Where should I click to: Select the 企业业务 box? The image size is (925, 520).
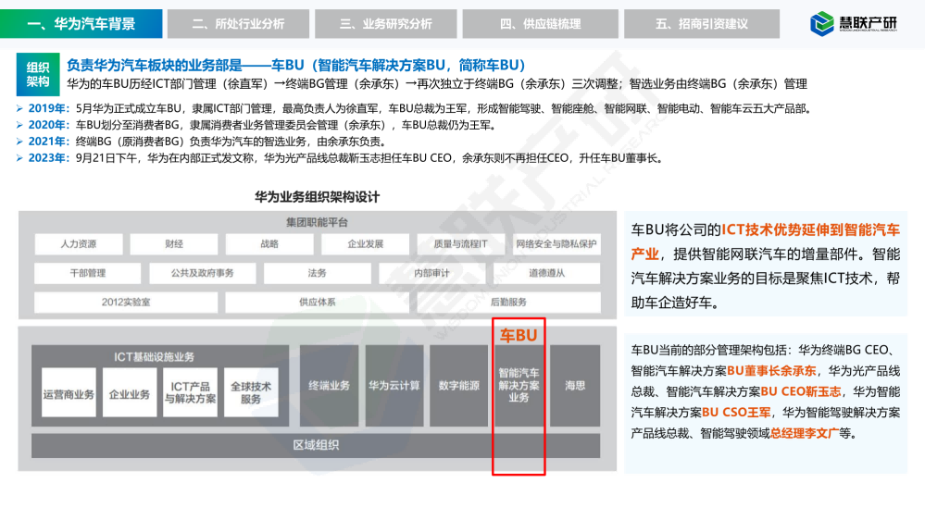tap(130, 392)
